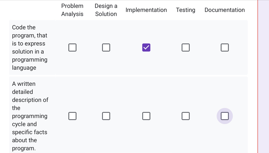Click the 'A written detailed description' row label
Viewport: 269px width, 153px height.
click(x=30, y=116)
